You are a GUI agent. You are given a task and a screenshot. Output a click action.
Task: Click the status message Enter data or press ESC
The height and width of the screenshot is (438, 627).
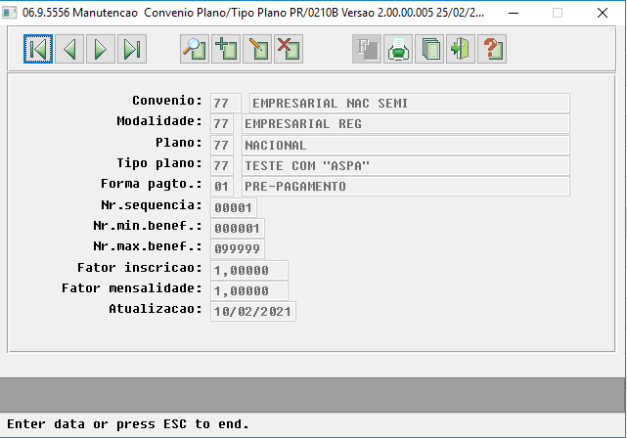pyautogui.click(x=128, y=424)
